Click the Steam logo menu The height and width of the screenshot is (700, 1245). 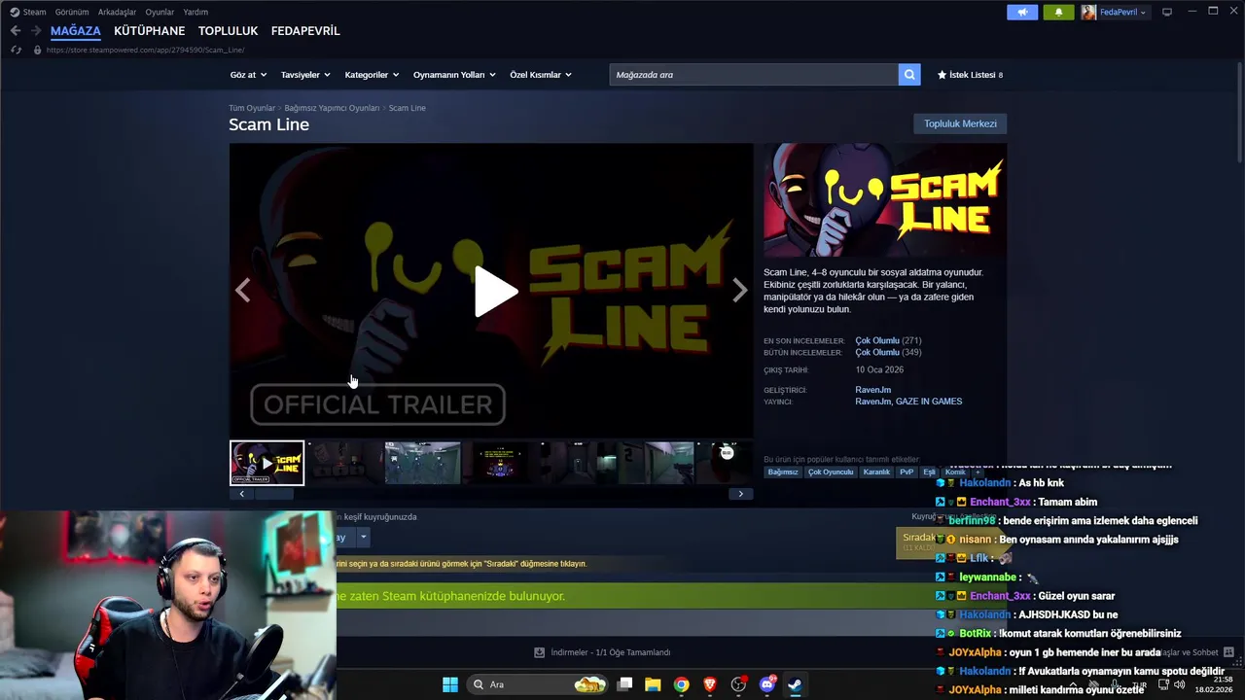(28, 12)
